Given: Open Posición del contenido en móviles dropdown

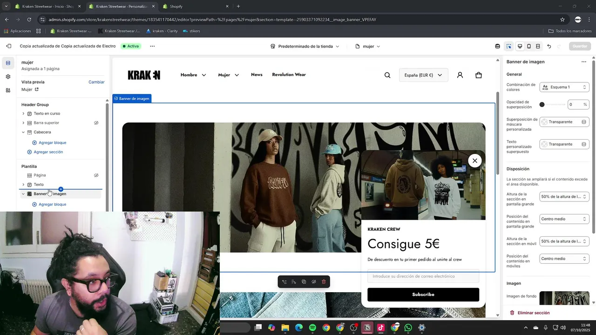Looking at the screenshot, I should coord(564,259).
